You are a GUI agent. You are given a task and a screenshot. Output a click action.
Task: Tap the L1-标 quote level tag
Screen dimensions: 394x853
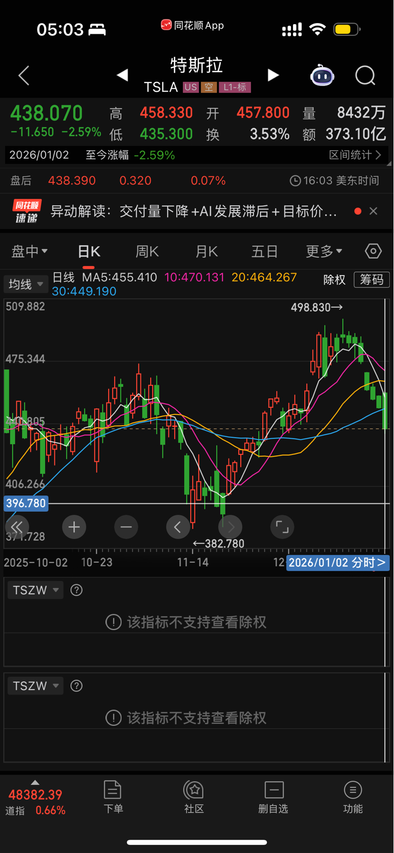click(235, 87)
